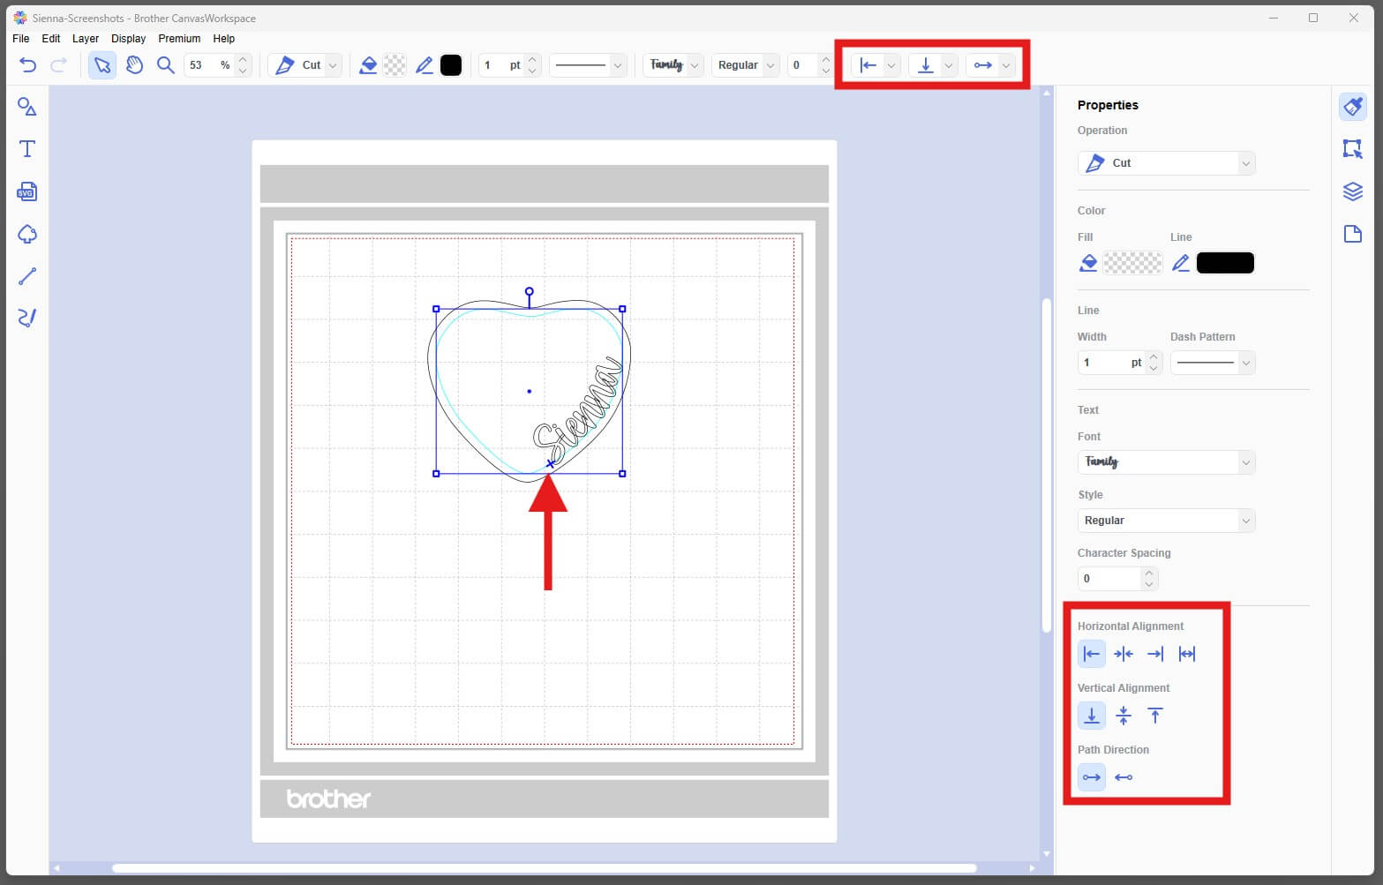
Task: Open the Font dropdown in Properties
Action: point(1166,462)
